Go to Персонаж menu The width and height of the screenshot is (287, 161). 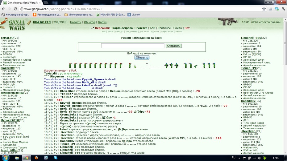[102, 28]
